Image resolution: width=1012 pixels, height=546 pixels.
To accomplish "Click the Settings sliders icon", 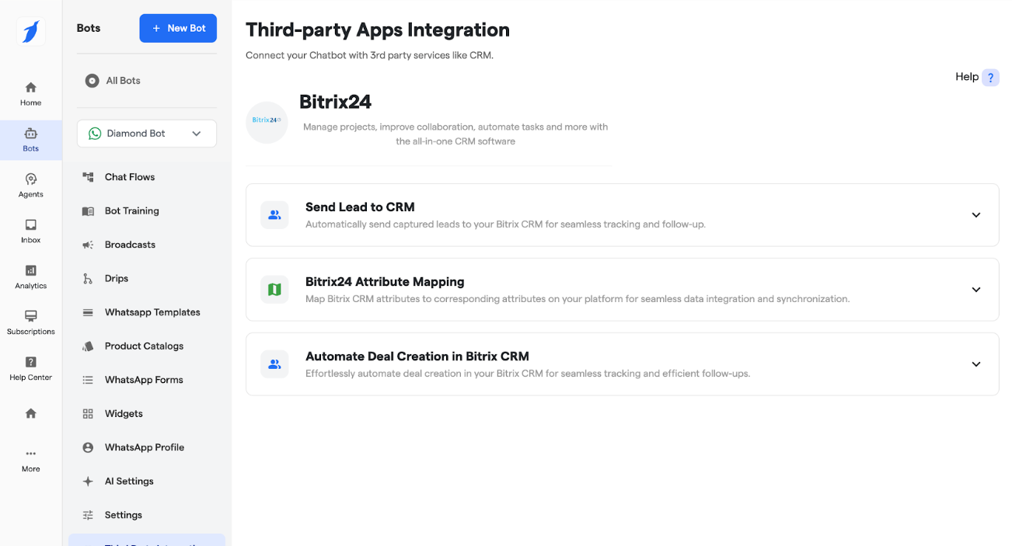I will tap(88, 515).
